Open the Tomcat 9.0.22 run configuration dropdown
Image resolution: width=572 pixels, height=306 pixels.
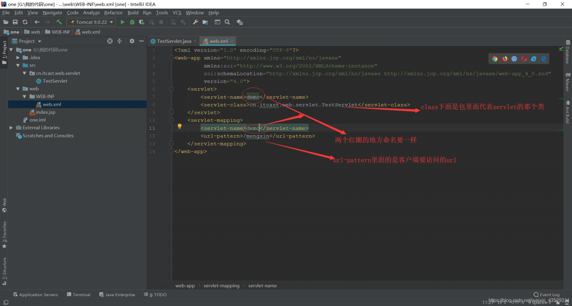point(92,22)
